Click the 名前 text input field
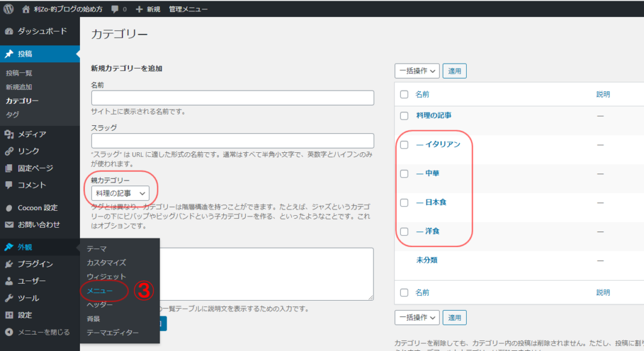The height and width of the screenshot is (351, 644). click(232, 98)
